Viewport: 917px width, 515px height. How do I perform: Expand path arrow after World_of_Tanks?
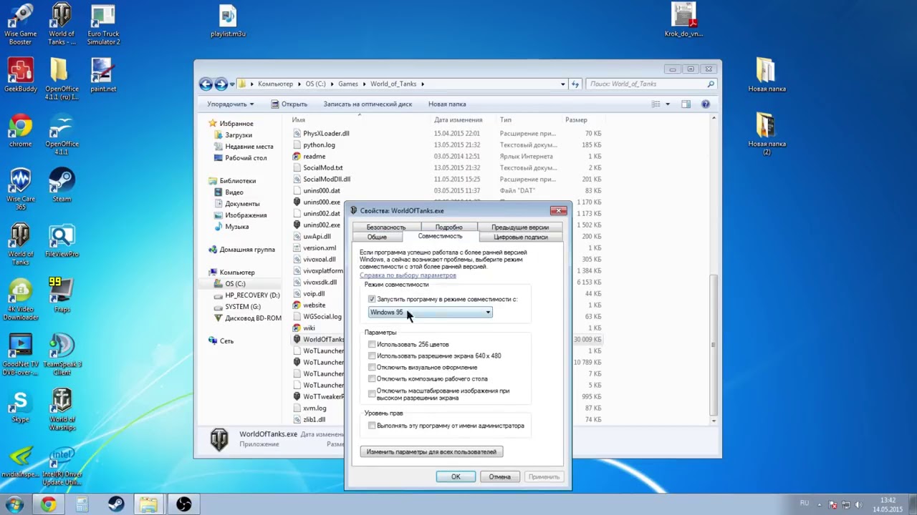(x=423, y=84)
